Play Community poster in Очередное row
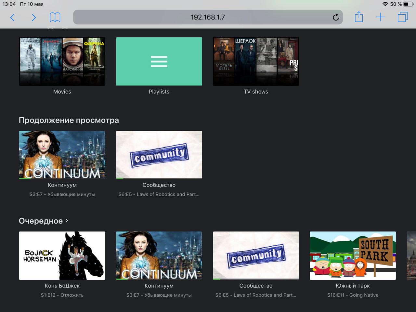 point(256,255)
